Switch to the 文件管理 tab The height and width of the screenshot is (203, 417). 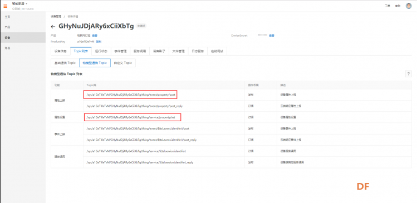pyautogui.click(x=179, y=51)
